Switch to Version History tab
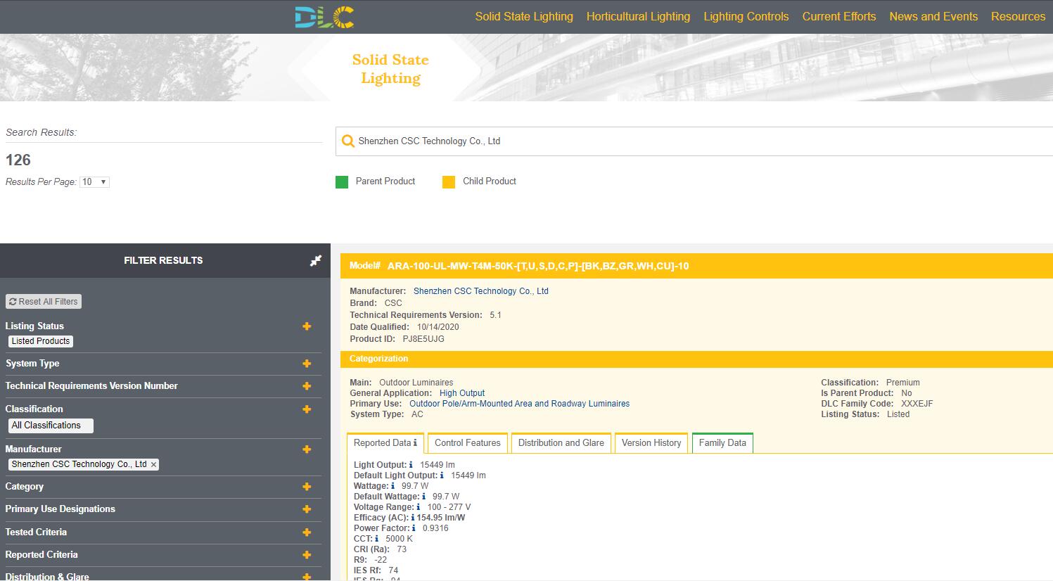Viewport: 1053px width, 581px height. point(651,443)
